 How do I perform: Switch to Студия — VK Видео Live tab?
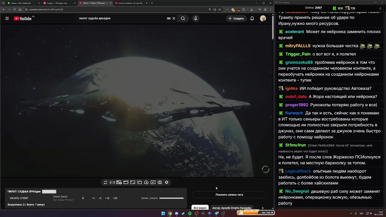point(59,3)
